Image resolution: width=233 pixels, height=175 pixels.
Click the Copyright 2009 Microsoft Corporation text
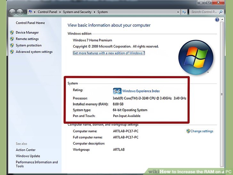point(116,46)
